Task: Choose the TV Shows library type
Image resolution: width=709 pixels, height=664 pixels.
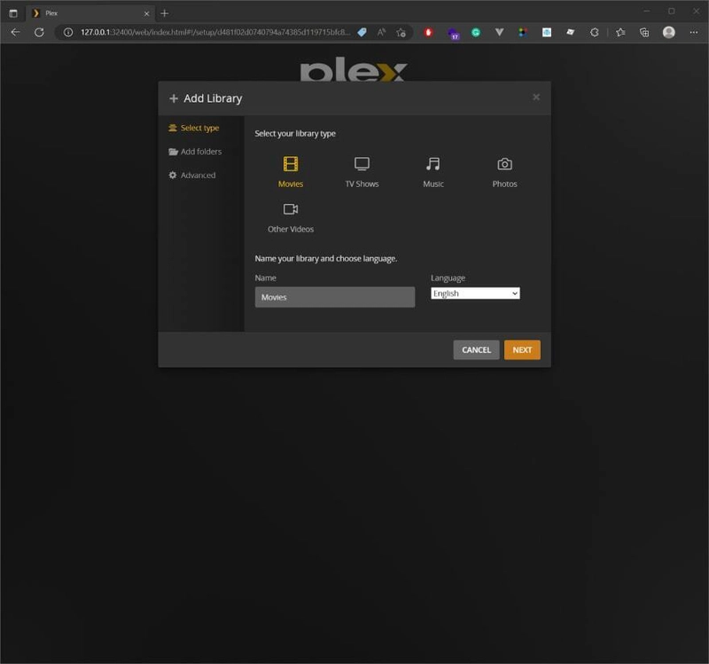Action: point(362,172)
